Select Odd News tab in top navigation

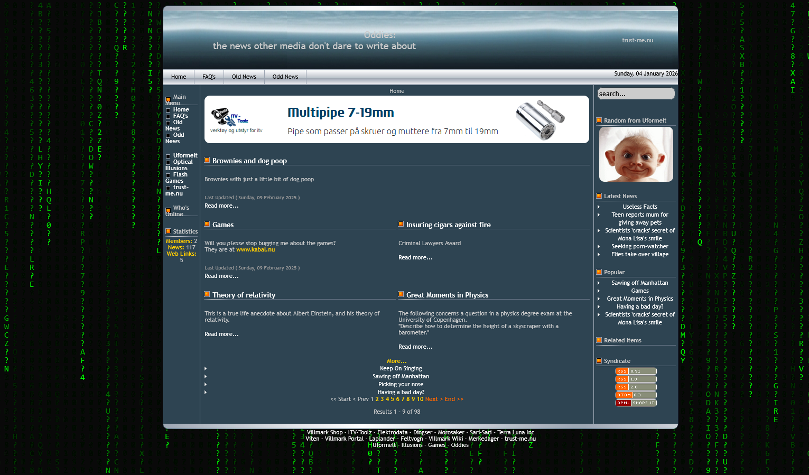285,77
